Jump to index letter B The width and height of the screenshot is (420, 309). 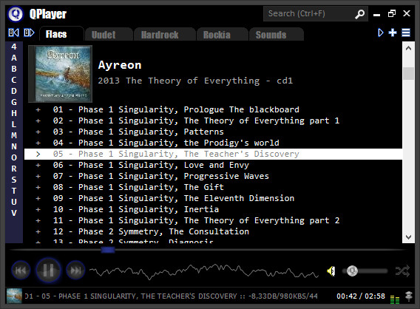[x=14, y=69]
